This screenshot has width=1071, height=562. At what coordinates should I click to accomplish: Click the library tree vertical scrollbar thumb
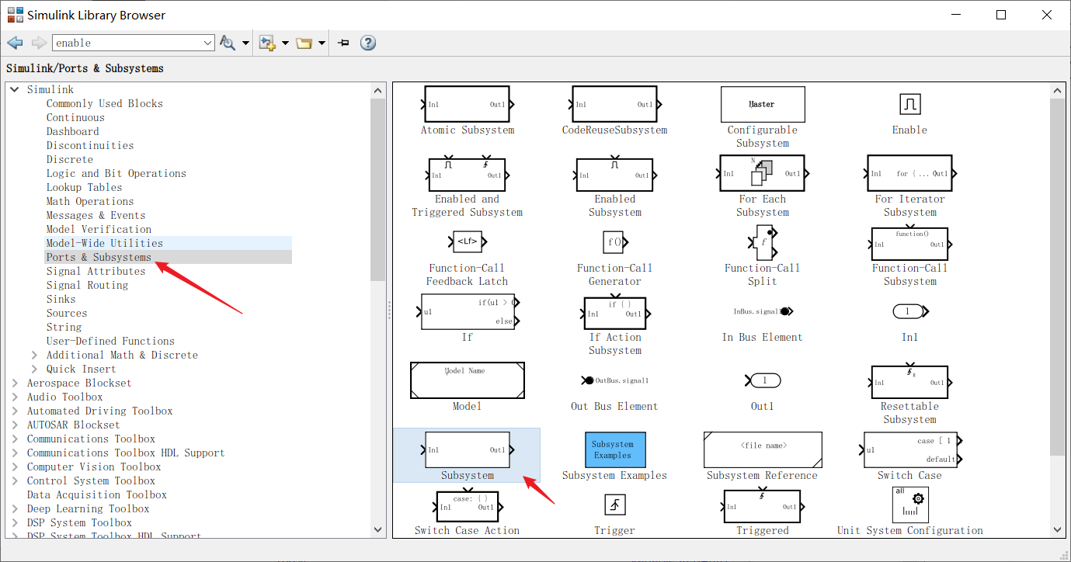tap(378, 189)
